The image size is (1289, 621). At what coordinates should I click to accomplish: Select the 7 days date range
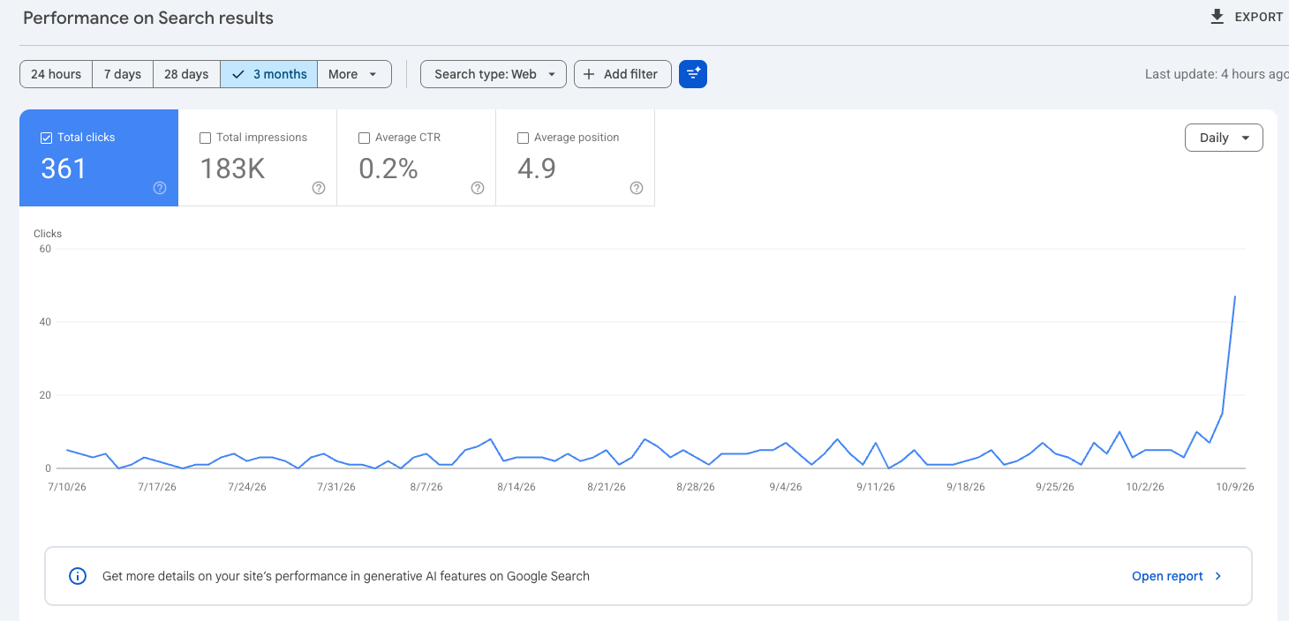123,74
